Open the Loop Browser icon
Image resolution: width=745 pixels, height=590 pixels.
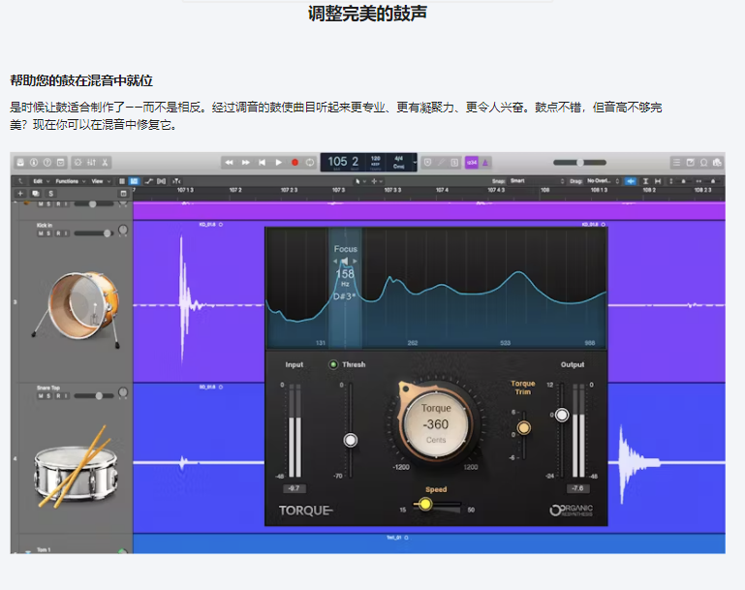pos(703,163)
